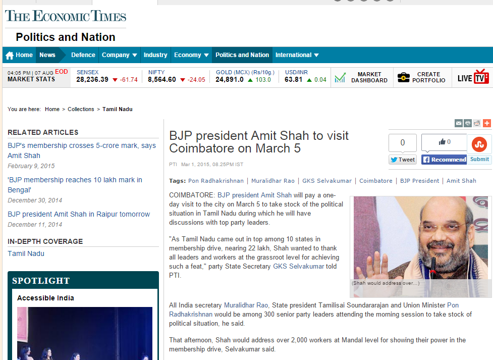Click the Facebook Recommend button
Viewport: 493px width, 360px height.
[444, 160]
